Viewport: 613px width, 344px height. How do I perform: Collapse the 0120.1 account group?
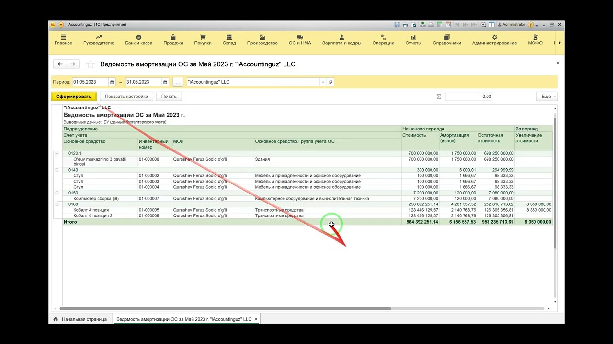coord(57,153)
